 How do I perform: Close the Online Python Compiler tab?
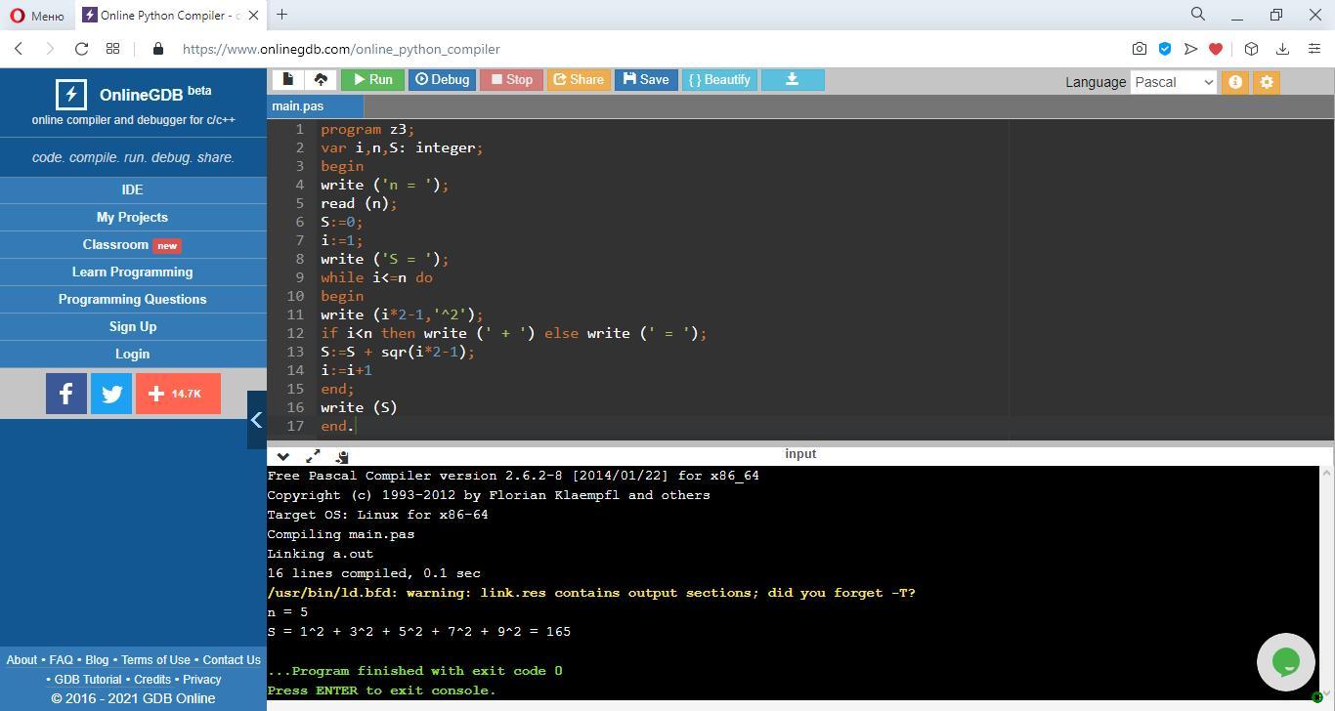[x=254, y=16]
